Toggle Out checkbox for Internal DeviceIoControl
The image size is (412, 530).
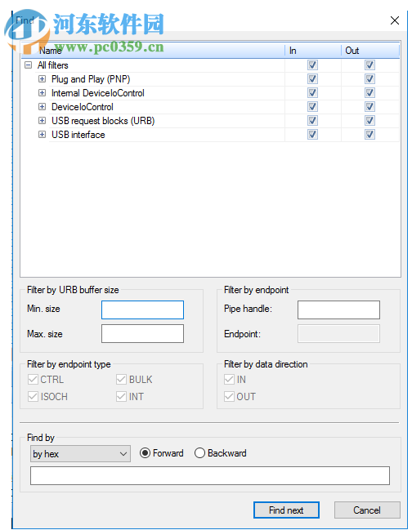(x=369, y=92)
